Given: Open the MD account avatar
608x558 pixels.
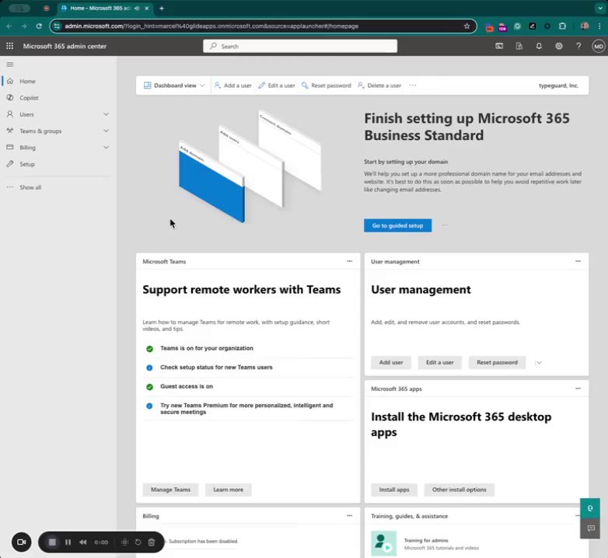Looking at the screenshot, I should (x=599, y=46).
